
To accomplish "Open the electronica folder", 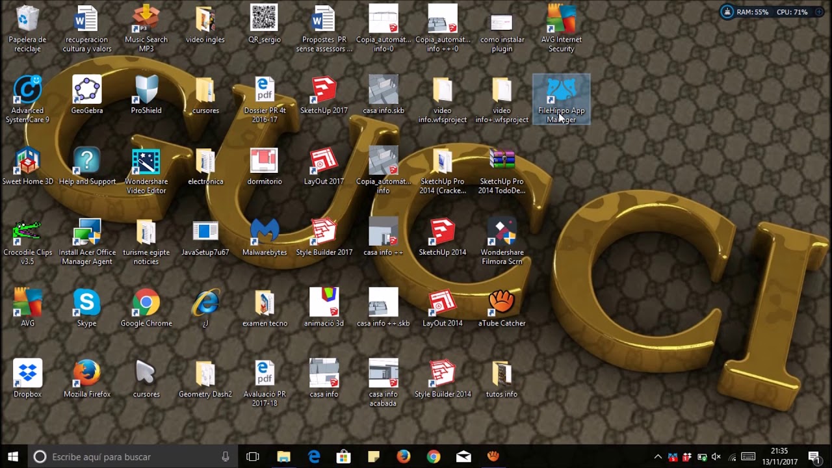I will [x=205, y=166].
